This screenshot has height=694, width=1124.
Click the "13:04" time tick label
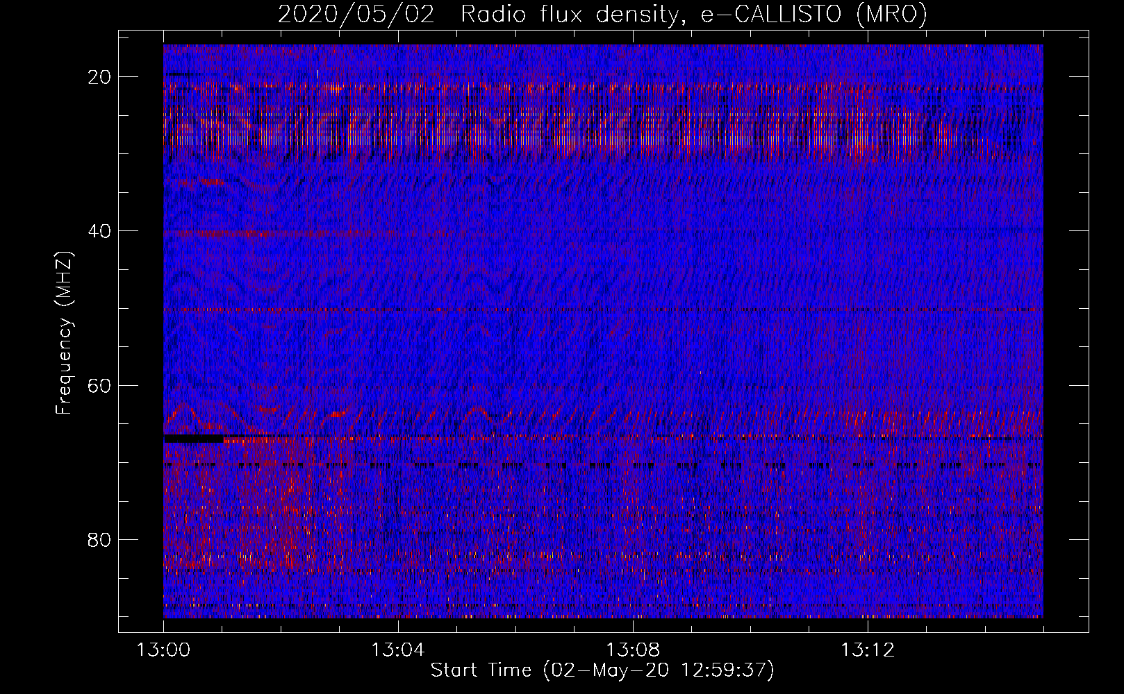pyautogui.click(x=398, y=650)
